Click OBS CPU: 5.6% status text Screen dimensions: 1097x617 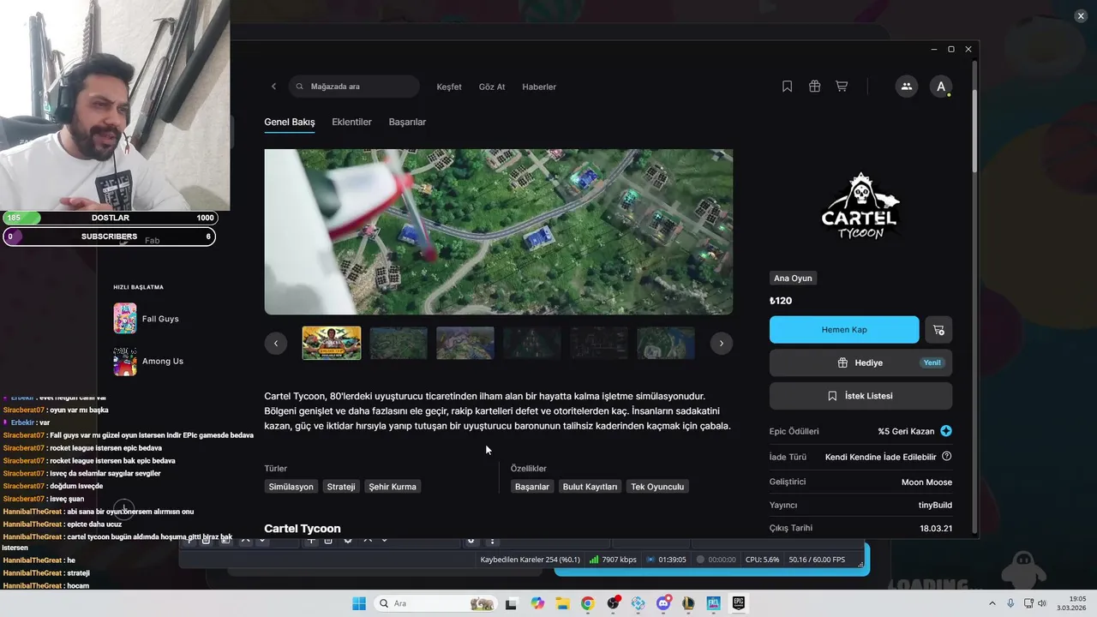coord(763,560)
